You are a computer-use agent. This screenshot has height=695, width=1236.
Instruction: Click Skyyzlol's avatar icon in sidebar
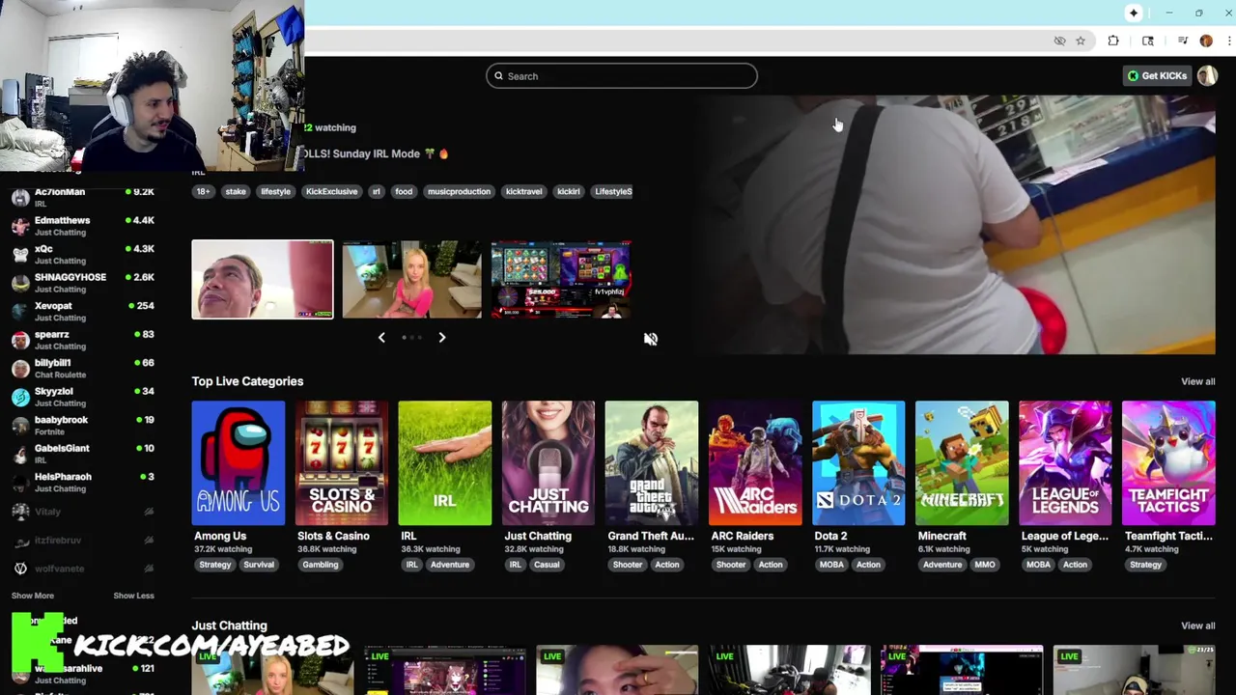tap(20, 397)
